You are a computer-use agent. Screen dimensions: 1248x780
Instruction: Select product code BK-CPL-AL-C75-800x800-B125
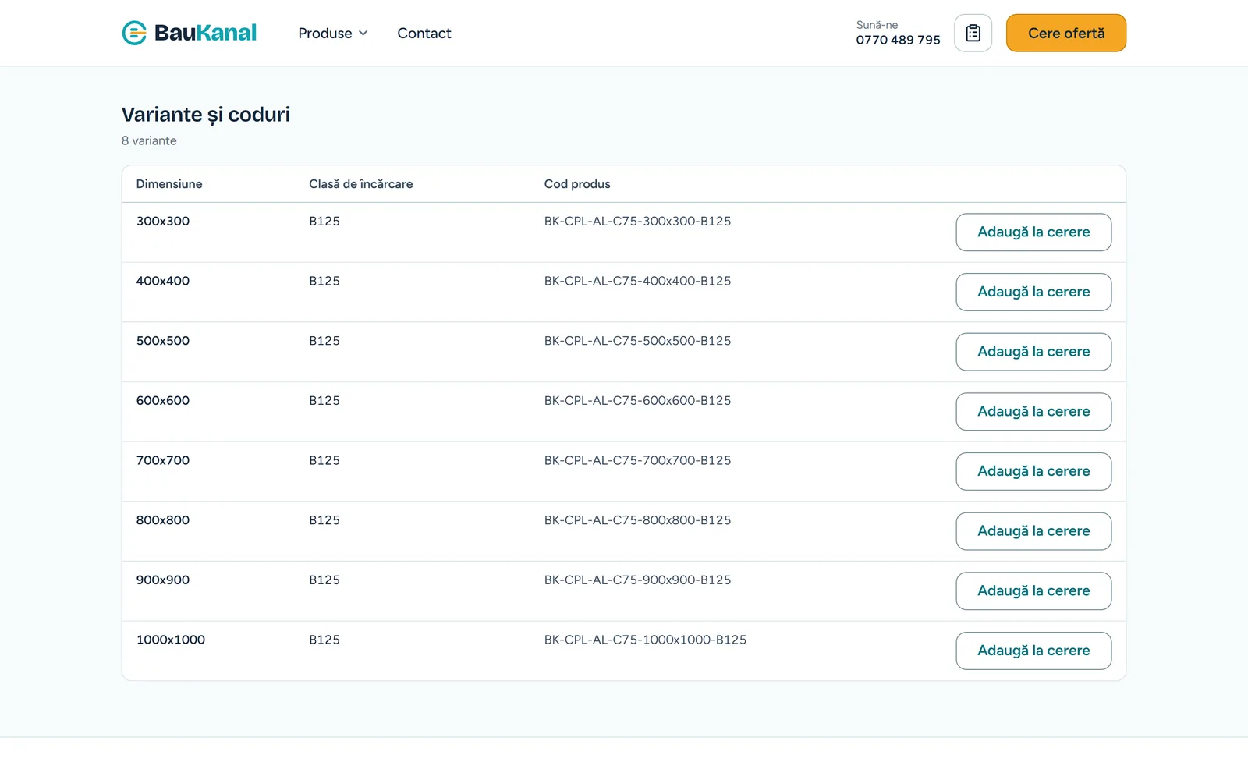coord(637,520)
